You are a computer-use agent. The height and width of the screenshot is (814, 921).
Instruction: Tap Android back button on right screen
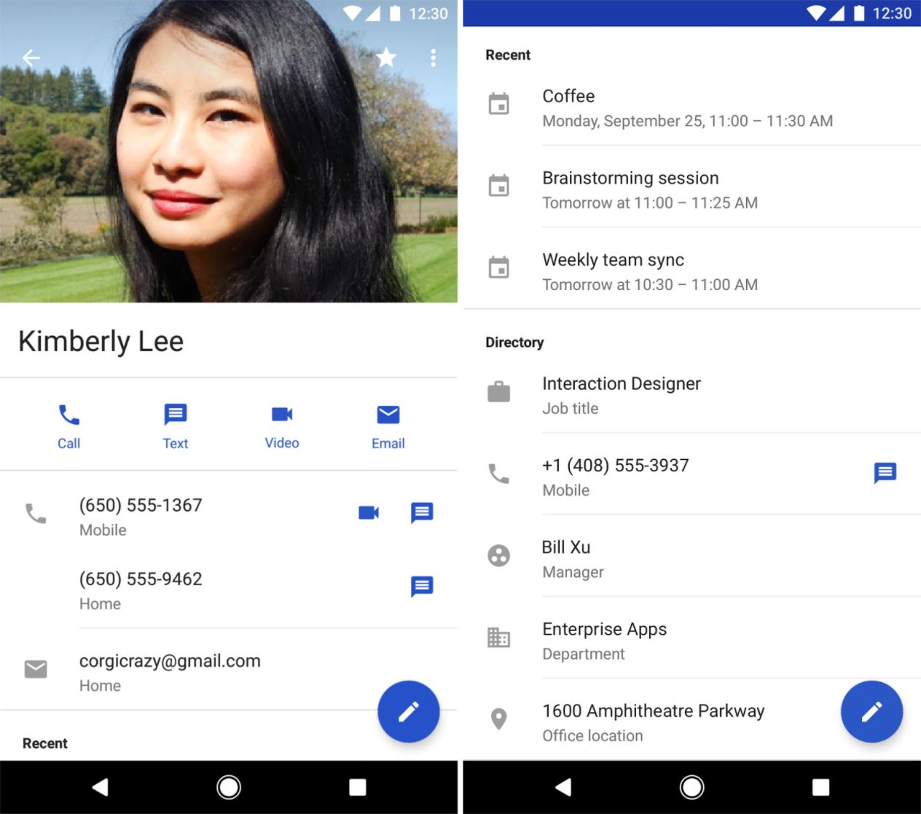563,787
